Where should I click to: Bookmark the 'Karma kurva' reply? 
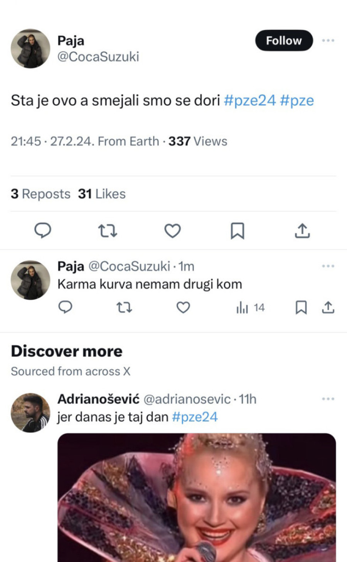(301, 307)
